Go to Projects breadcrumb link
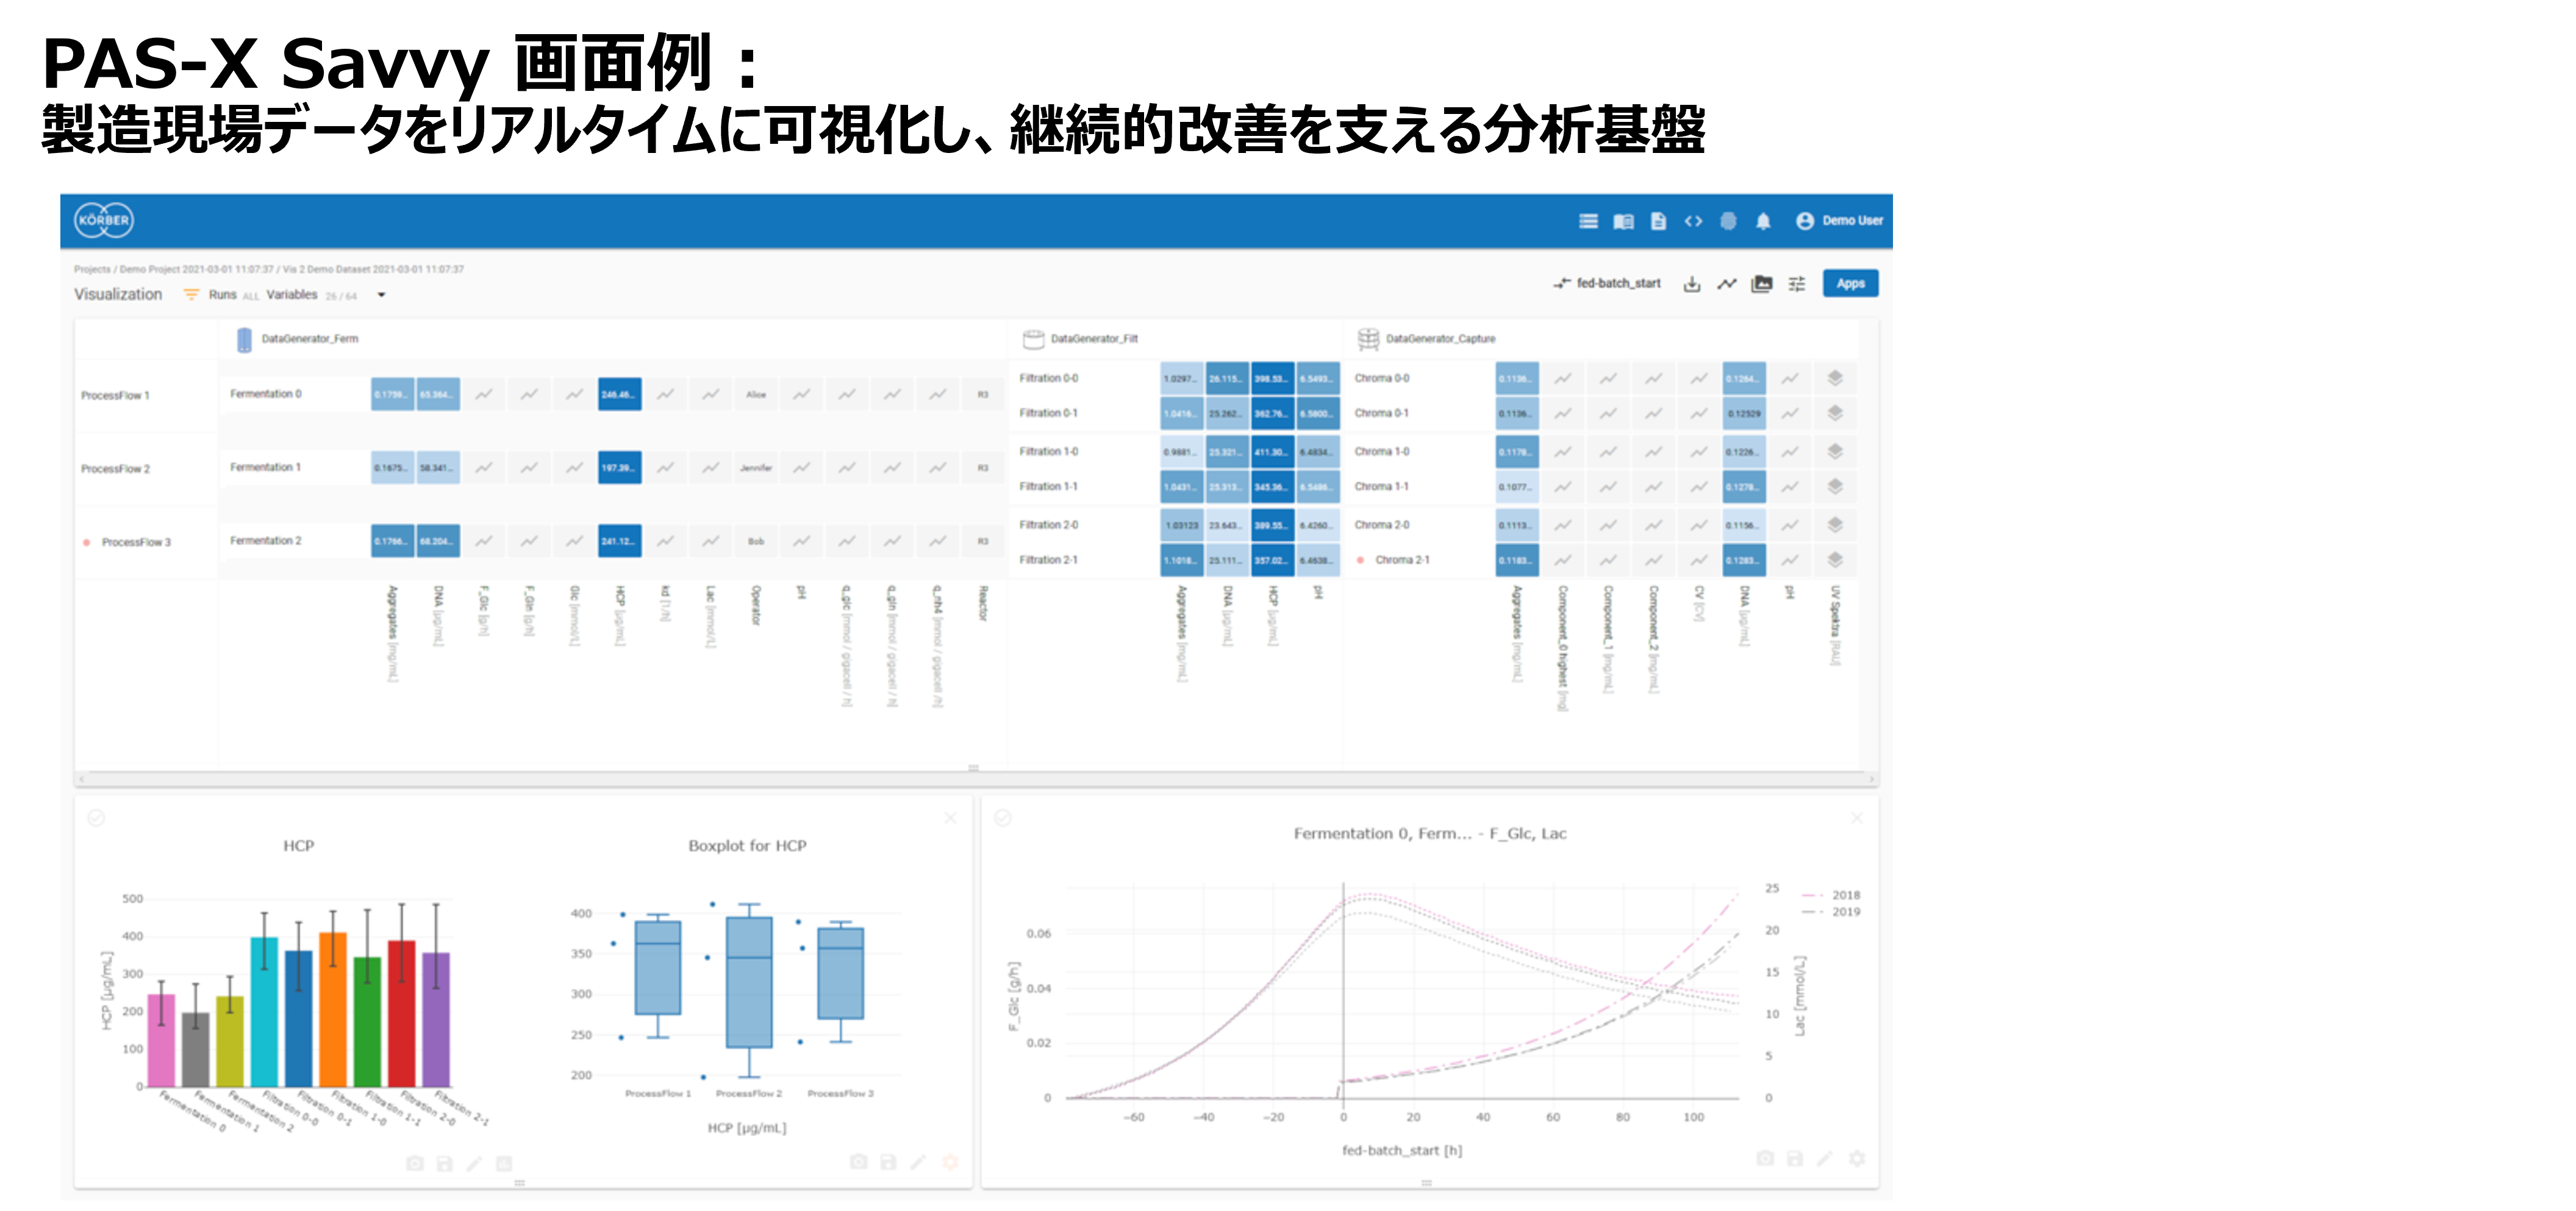 coord(92,270)
